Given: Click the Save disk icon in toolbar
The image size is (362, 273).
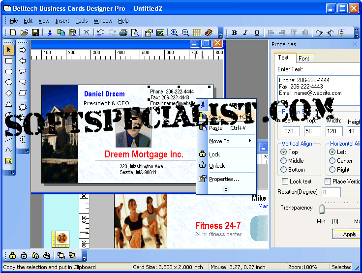Looking at the screenshot, I should (35, 32).
